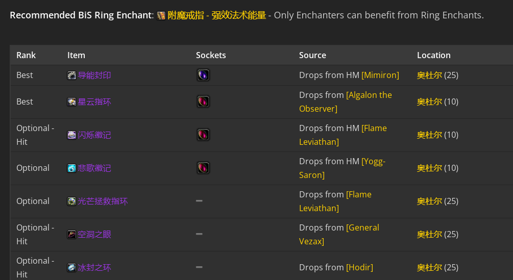Click the Sockets column header
This screenshot has width=513, height=280.
coord(211,55)
